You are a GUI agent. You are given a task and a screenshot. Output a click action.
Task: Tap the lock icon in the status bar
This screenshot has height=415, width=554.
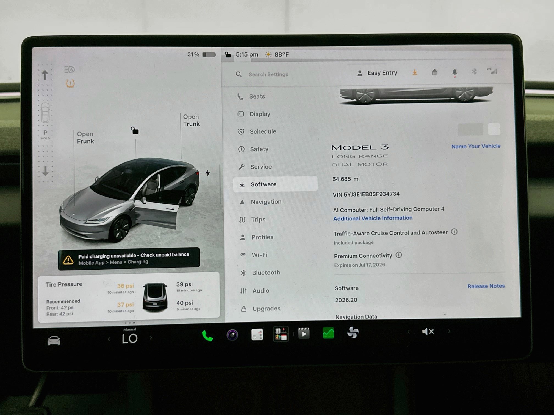tap(228, 54)
